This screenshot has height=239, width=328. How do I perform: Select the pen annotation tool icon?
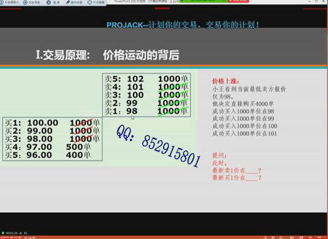pos(68,3)
